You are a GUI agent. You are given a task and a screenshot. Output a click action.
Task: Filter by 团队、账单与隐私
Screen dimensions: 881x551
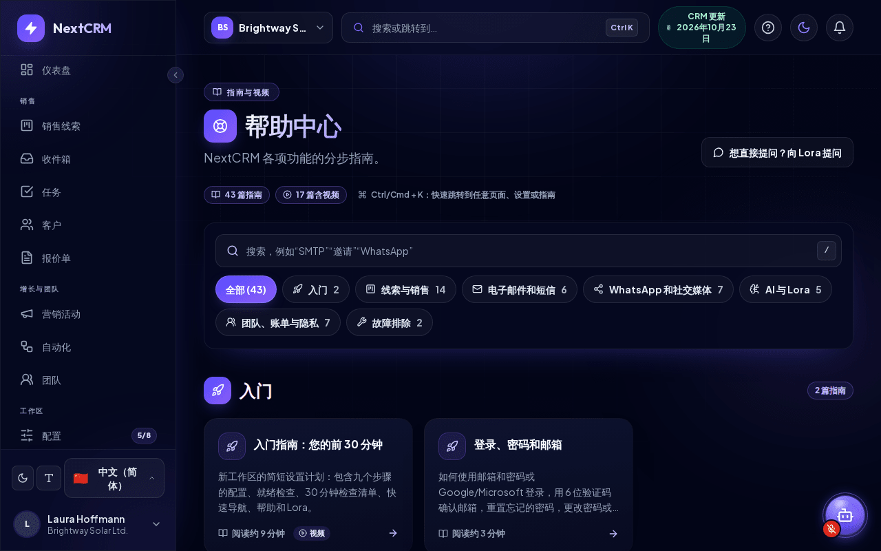(x=278, y=322)
